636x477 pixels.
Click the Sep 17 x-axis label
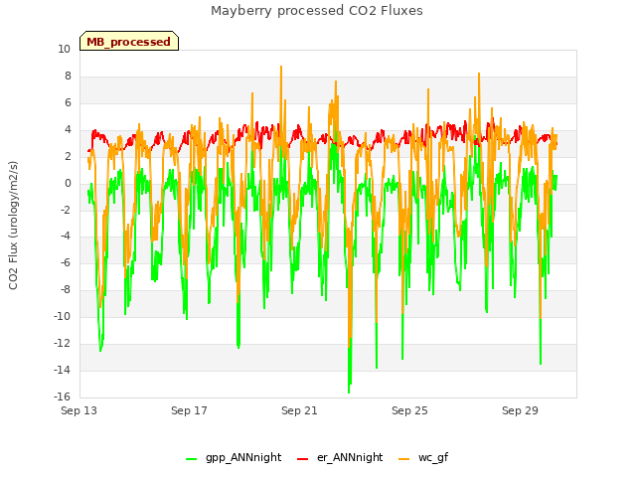click(189, 410)
